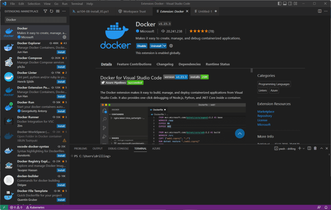
Task: Split the editor to the right
Action: pos(320,11)
